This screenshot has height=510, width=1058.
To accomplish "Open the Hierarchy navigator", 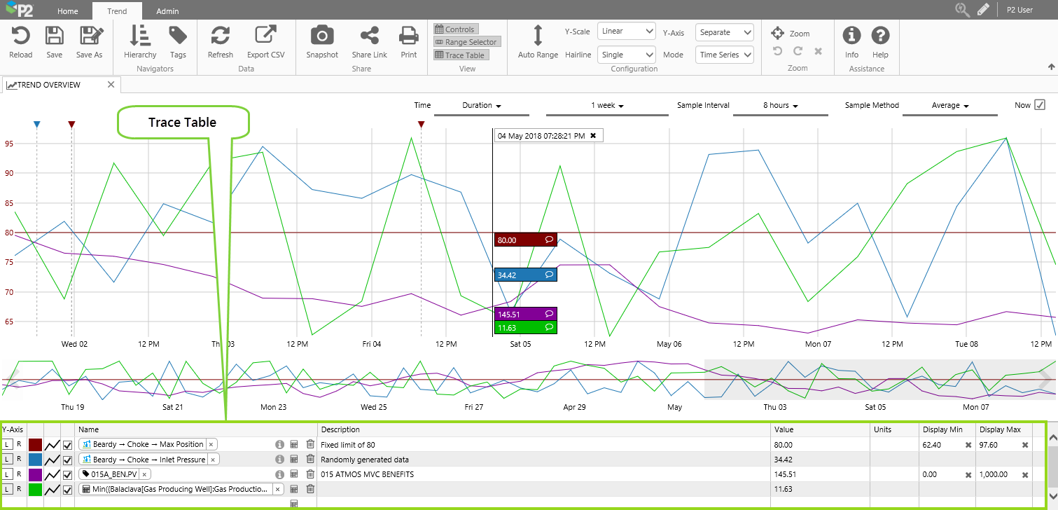I will [140, 36].
